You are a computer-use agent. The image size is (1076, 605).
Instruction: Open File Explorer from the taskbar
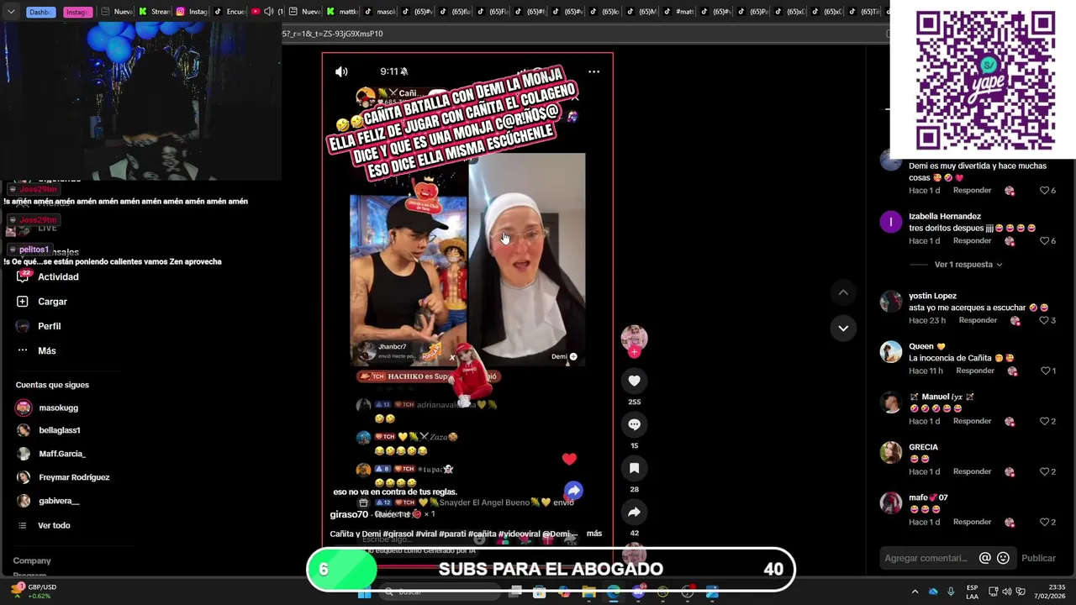point(588,592)
